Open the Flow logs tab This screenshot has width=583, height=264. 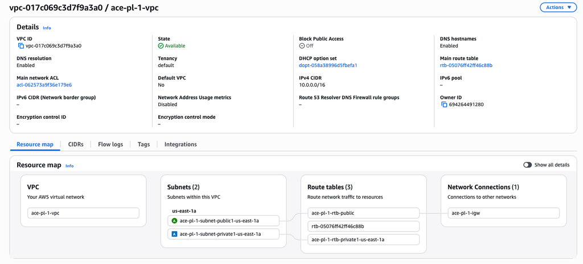pyautogui.click(x=110, y=144)
